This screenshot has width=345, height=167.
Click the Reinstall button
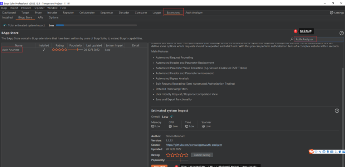click(159, 166)
